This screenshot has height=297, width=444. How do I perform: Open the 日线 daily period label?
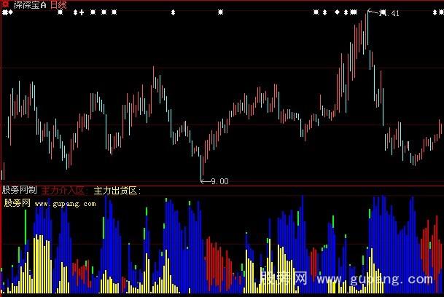pyautogui.click(x=59, y=5)
